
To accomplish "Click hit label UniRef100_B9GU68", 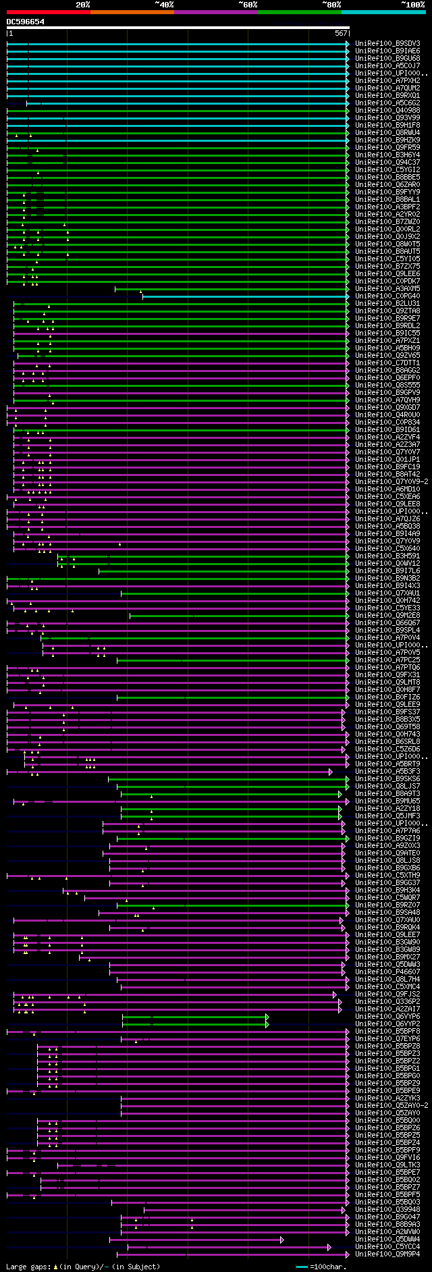I will point(387,59).
